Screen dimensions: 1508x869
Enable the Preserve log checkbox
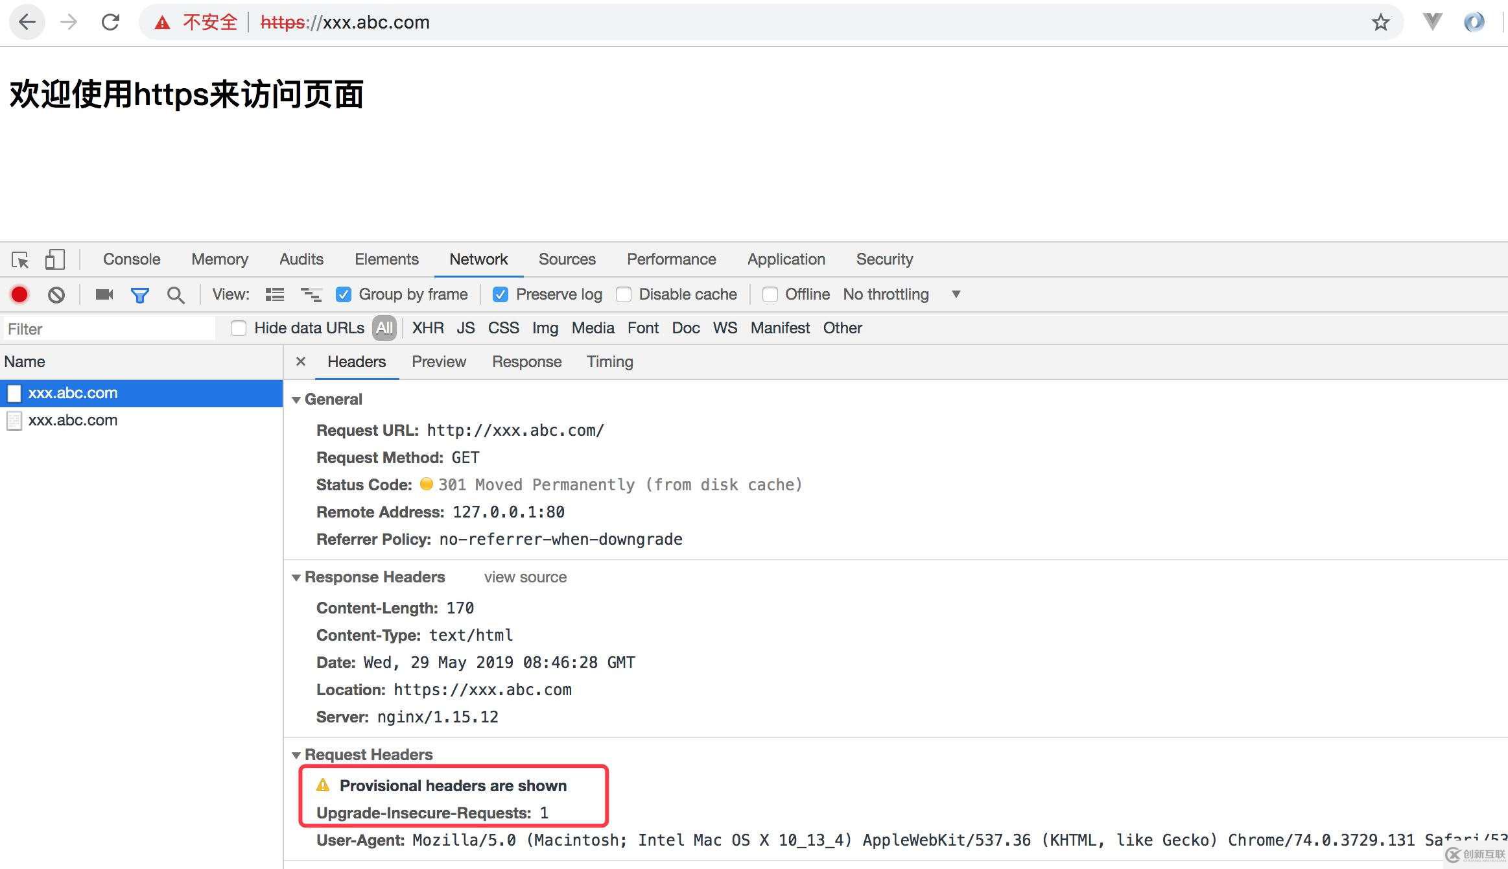501,294
